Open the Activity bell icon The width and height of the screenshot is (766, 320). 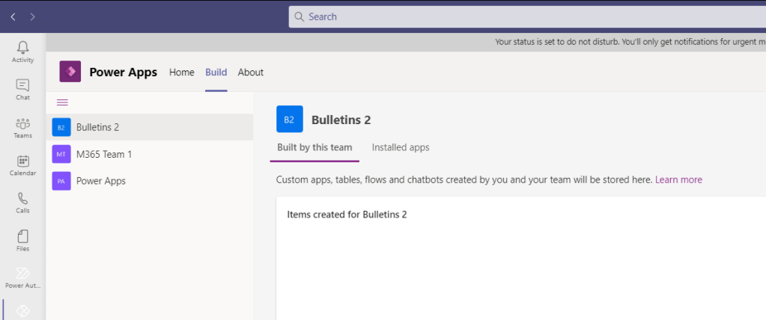pyautogui.click(x=22, y=51)
